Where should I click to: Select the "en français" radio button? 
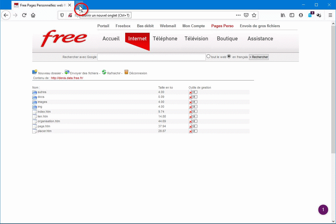[x=229, y=56]
